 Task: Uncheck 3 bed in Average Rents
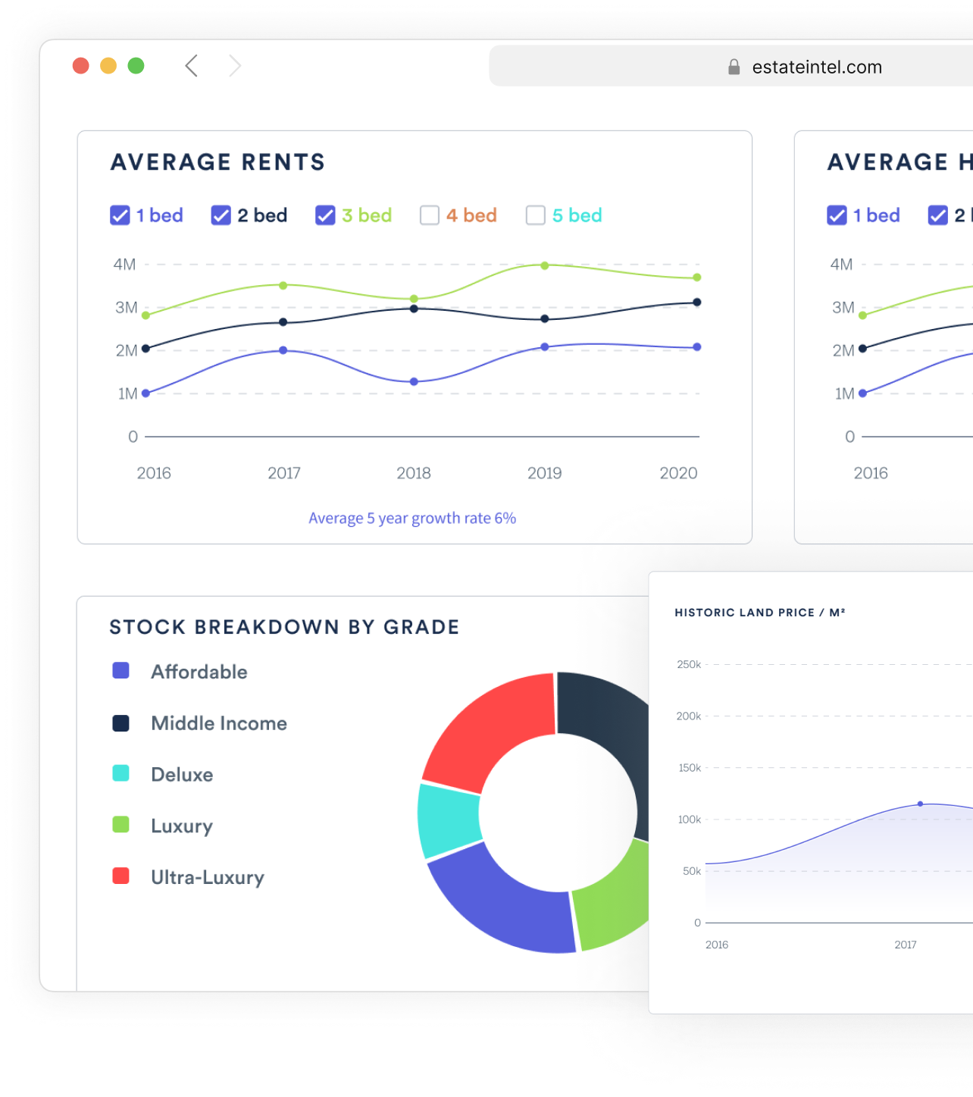click(325, 215)
